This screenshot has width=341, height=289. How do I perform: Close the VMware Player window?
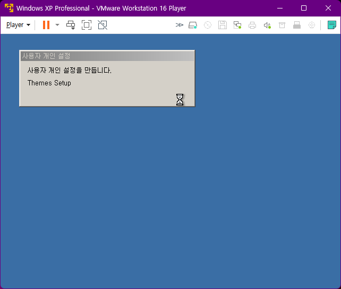pyautogui.click(x=328, y=8)
